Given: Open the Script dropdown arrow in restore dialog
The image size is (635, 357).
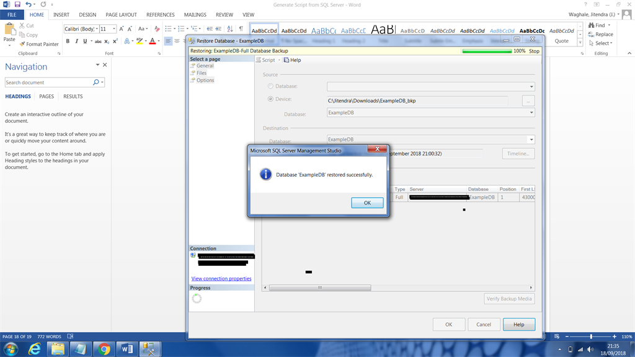Looking at the screenshot, I should (279, 60).
